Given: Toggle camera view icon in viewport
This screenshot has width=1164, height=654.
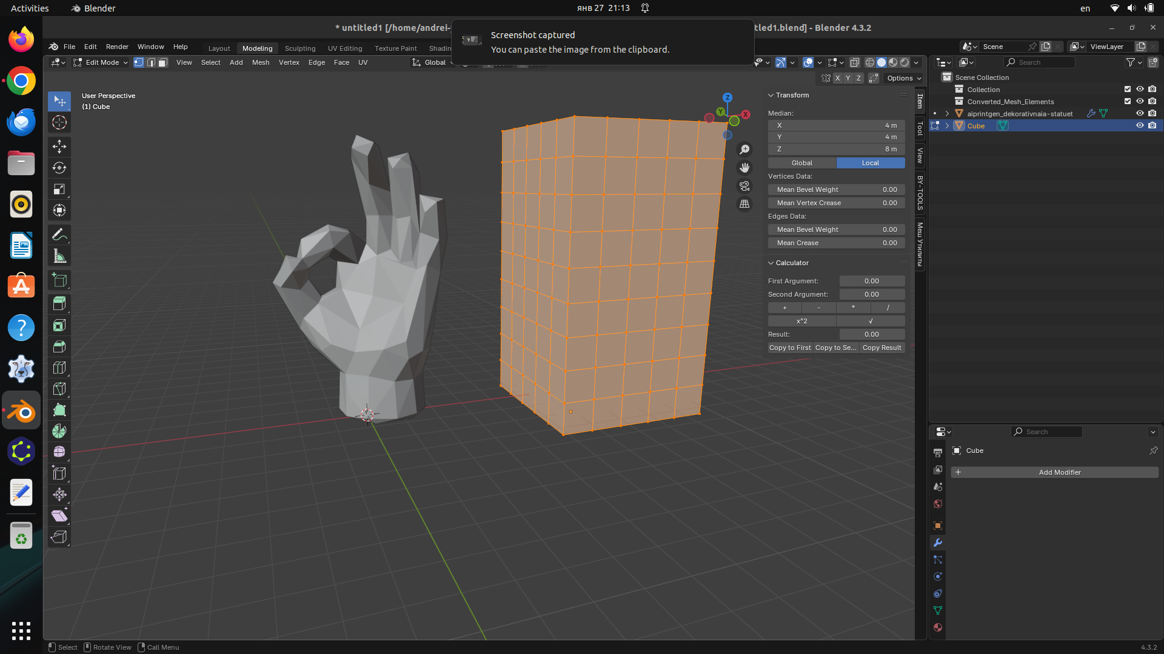Looking at the screenshot, I should pyautogui.click(x=744, y=186).
